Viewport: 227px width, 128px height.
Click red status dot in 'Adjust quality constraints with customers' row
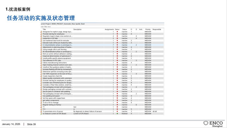tap(117, 78)
